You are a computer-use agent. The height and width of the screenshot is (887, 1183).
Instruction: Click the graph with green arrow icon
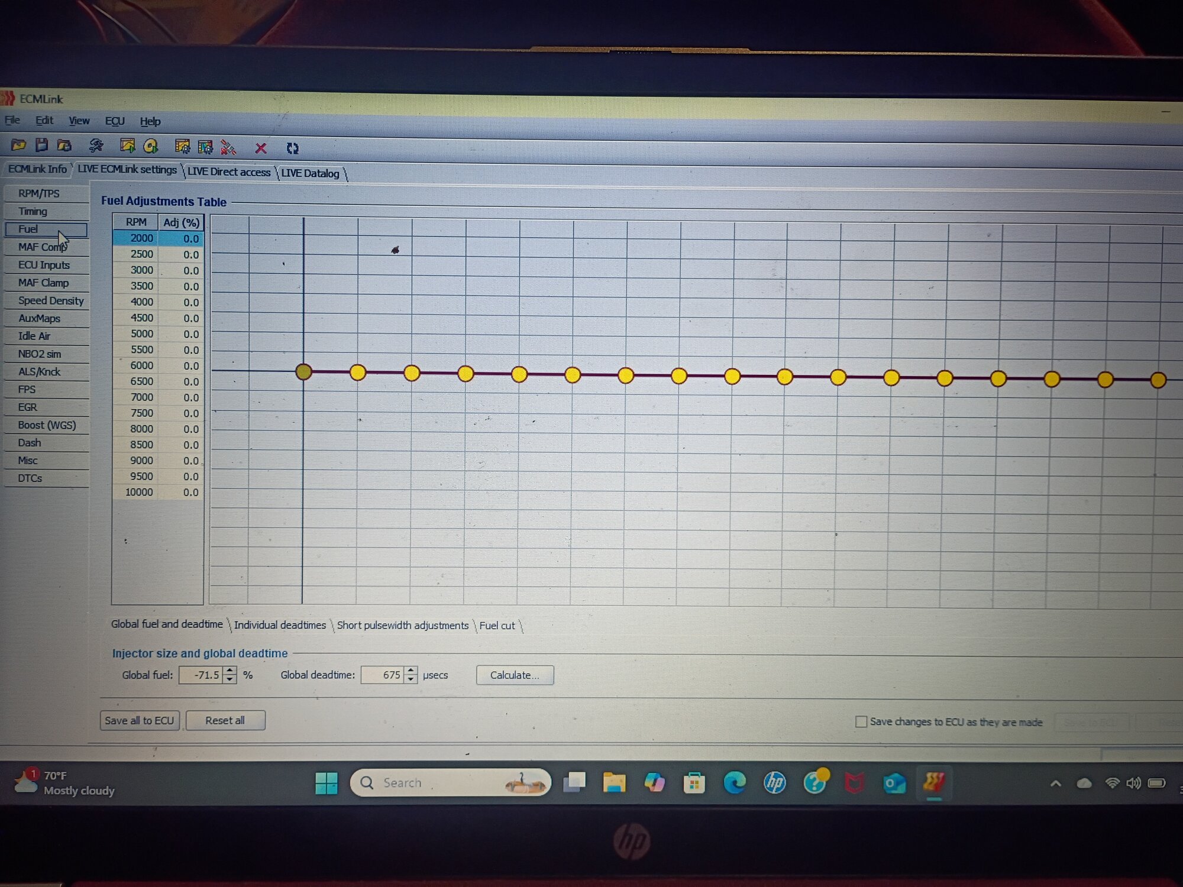click(x=127, y=146)
